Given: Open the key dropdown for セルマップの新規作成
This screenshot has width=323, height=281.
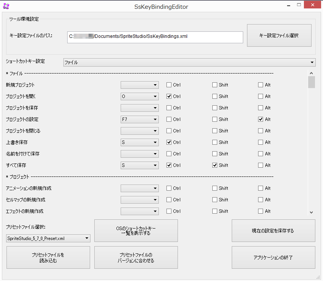Looking at the screenshot, I should (x=140, y=200).
